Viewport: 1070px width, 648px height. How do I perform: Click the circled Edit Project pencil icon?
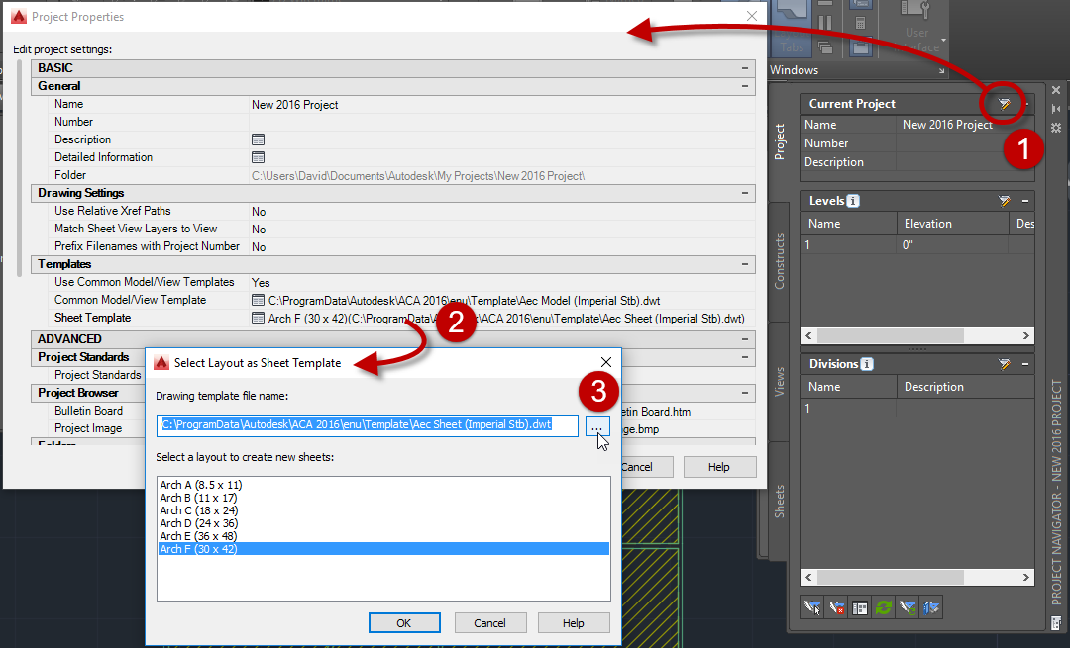[1004, 103]
